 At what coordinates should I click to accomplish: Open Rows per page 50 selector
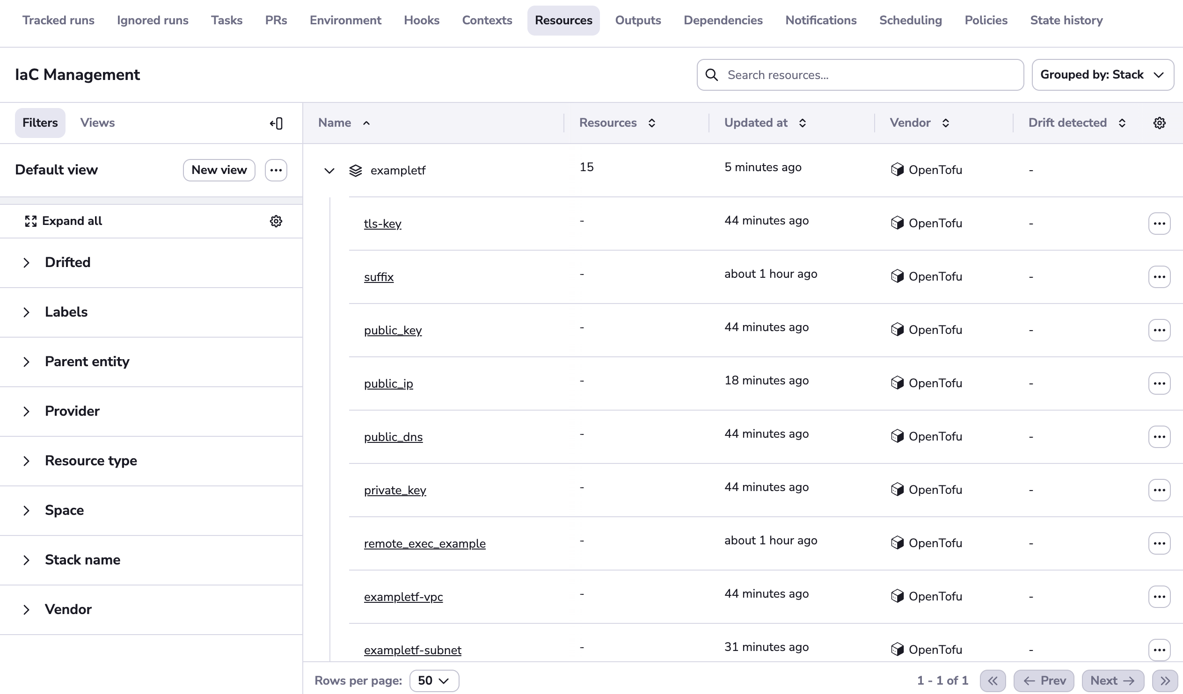pyautogui.click(x=434, y=680)
